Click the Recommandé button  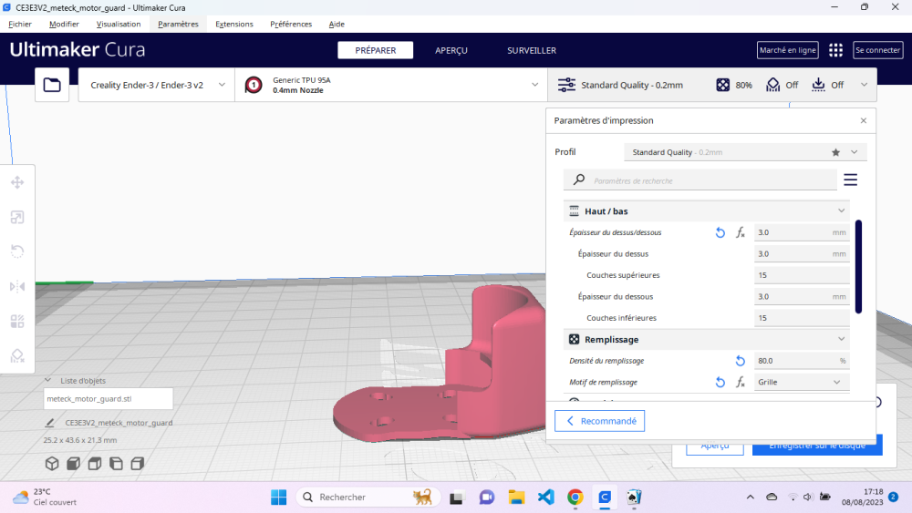pos(600,421)
